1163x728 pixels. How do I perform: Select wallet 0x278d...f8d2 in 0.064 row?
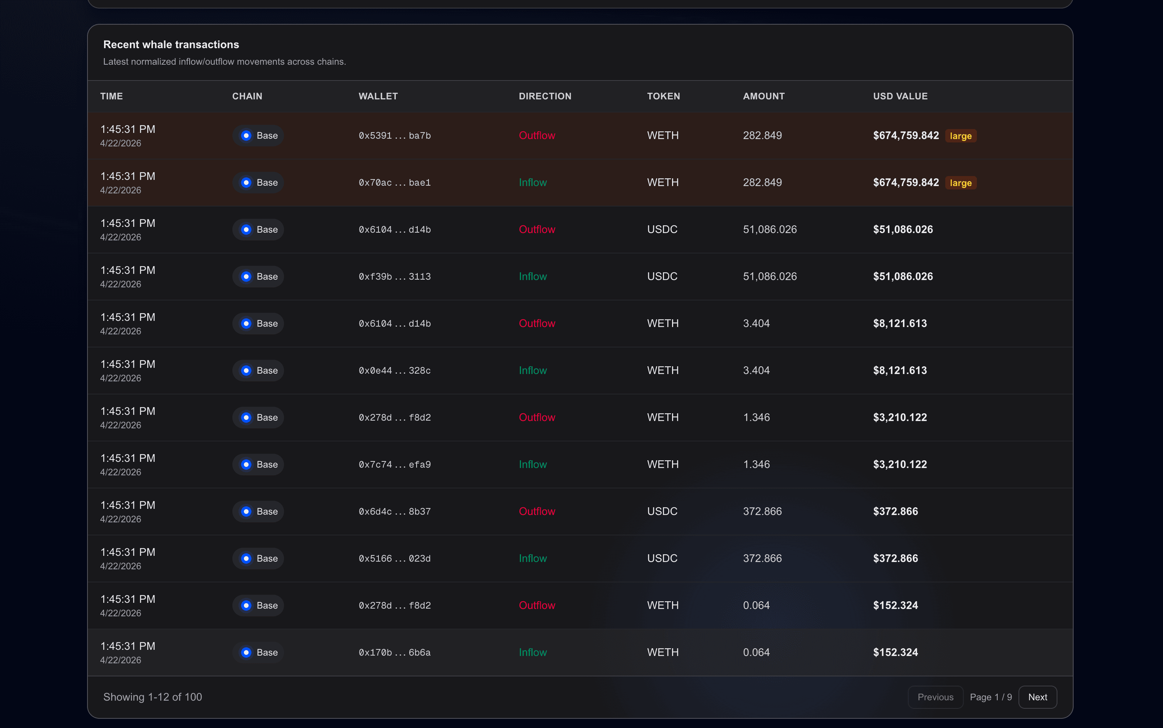pos(394,605)
